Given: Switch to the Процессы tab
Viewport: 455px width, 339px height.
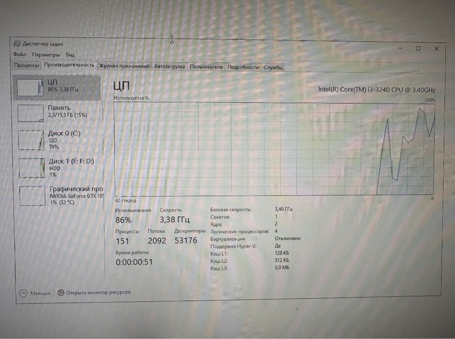Looking at the screenshot, I should (x=26, y=65).
